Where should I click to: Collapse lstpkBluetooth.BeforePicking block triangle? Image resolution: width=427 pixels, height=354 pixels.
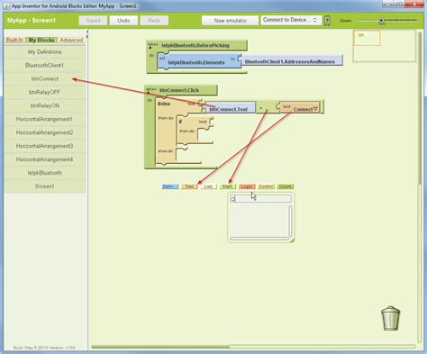(150, 48)
